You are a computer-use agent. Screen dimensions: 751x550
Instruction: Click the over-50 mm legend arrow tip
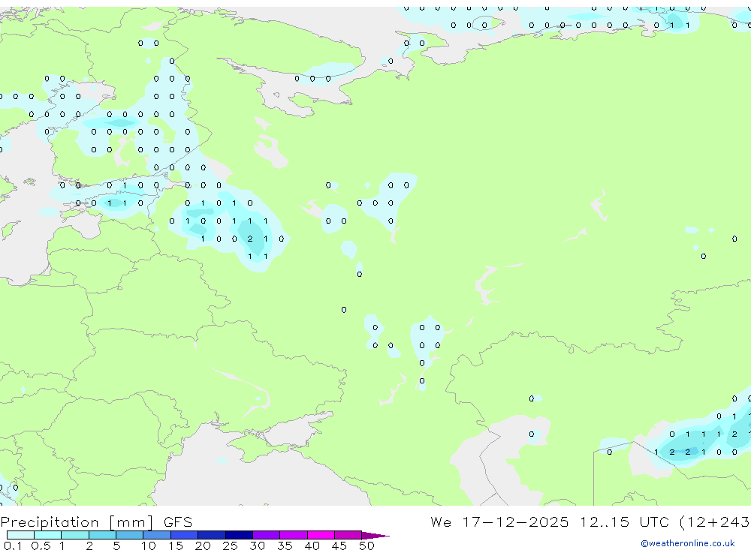(x=375, y=536)
